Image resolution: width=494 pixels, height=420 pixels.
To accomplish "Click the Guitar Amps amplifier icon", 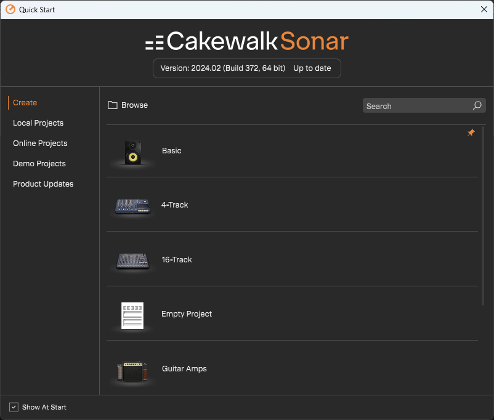I will click(132, 371).
